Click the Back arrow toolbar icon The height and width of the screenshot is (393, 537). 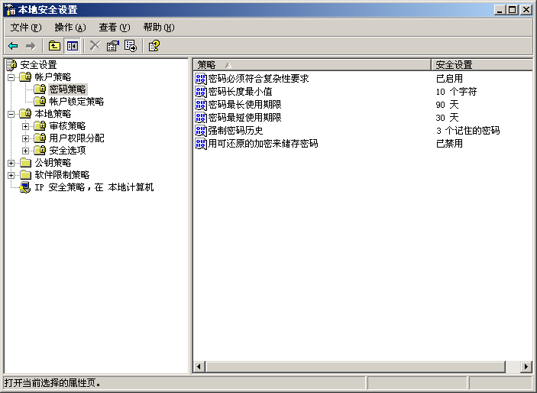tap(13, 46)
